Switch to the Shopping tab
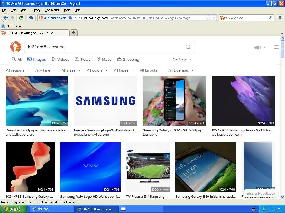This screenshot has width=285, height=213. (x=128, y=59)
